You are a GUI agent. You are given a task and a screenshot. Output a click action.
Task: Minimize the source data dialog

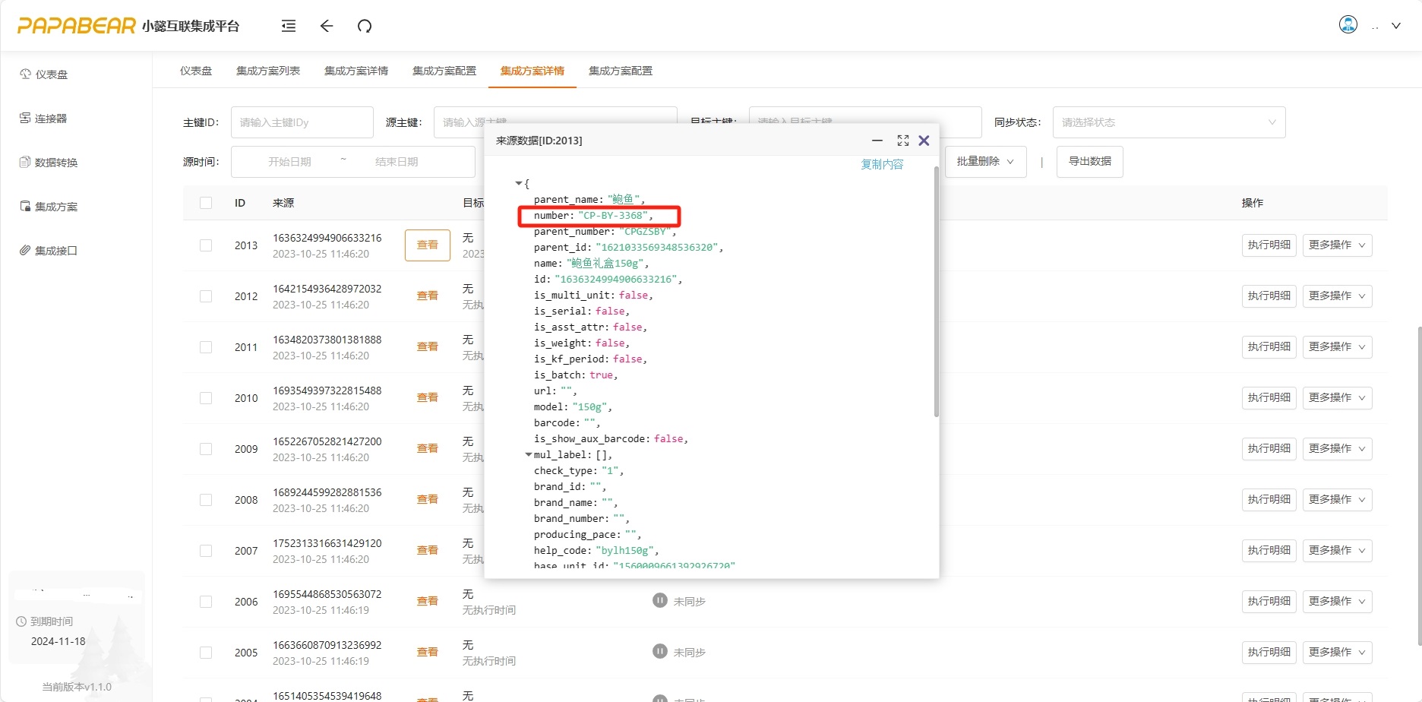(877, 141)
